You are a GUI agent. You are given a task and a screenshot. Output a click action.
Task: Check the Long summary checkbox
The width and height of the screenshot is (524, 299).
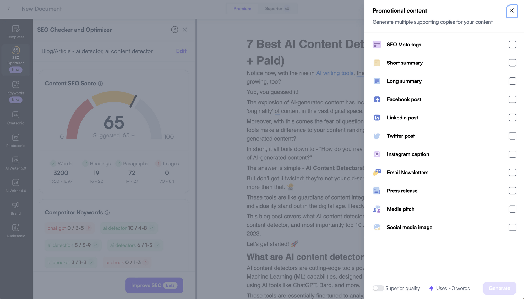click(512, 81)
